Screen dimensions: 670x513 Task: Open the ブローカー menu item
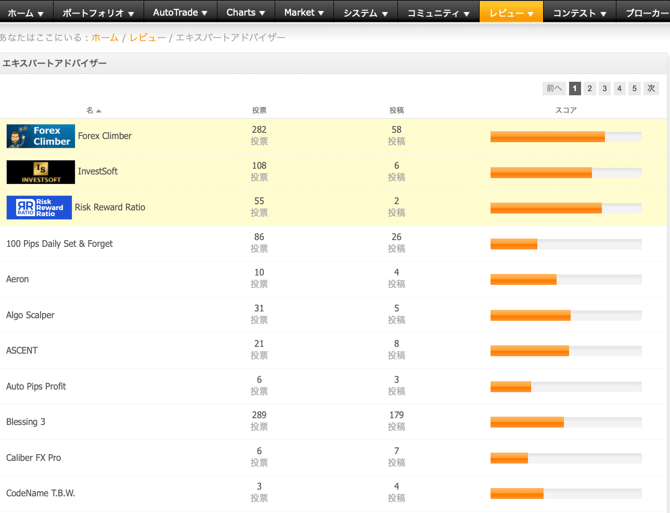tap(643, 13)
